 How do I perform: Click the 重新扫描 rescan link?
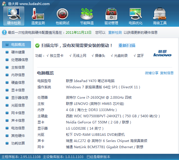pyautogui.click(x=127, y=46)
